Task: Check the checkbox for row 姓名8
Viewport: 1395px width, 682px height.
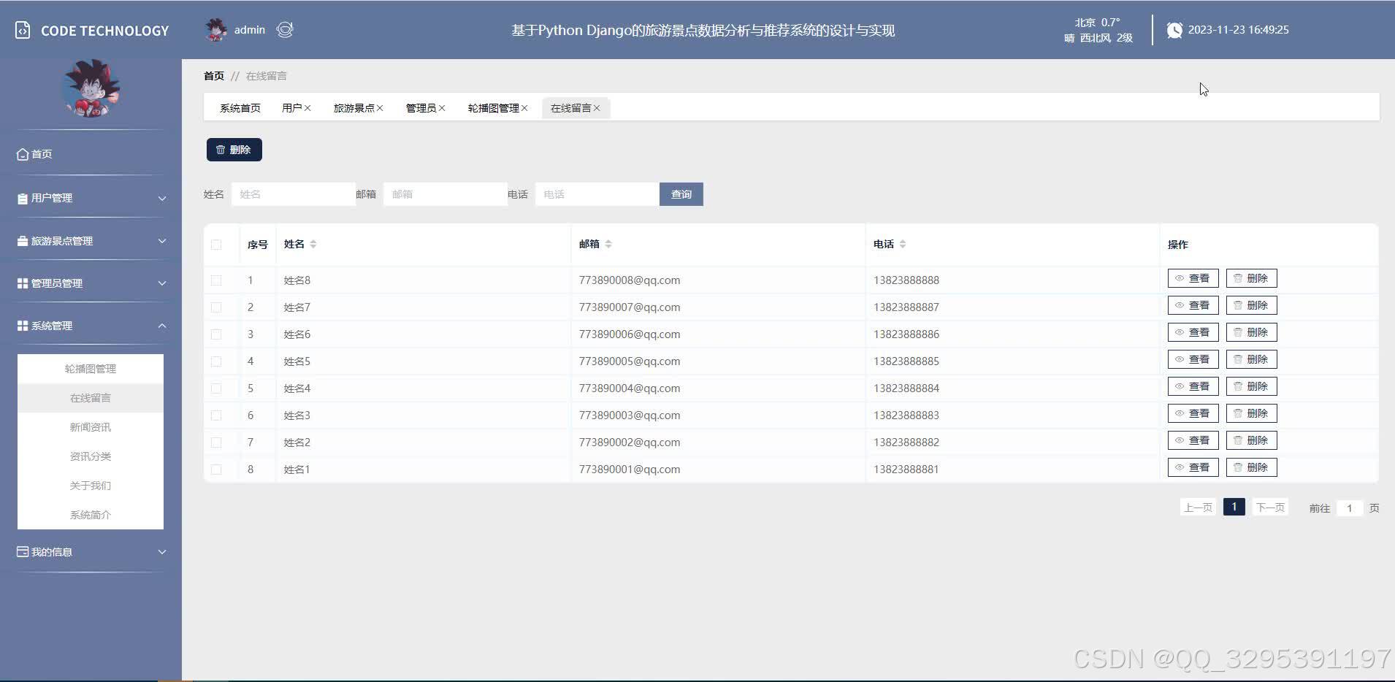Action: (x=216, y=280)
